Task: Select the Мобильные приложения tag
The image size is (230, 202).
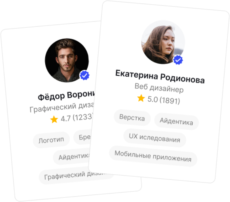Action: click(x=153, y=156)
